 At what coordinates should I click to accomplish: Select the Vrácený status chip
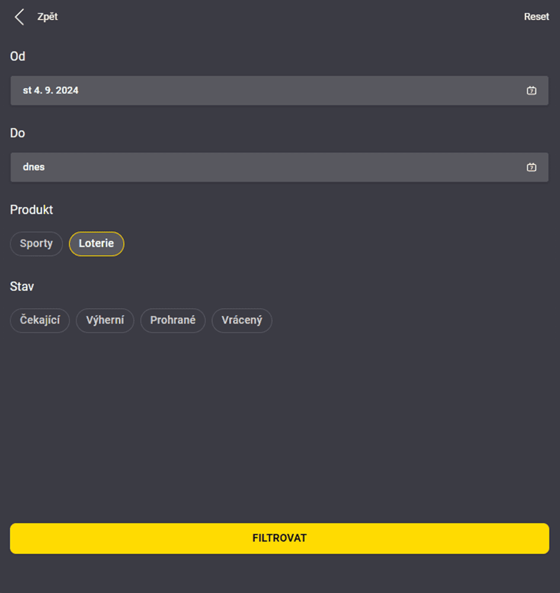(x=242, y=320)
